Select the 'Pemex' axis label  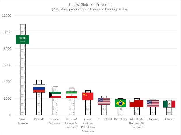(169, 119)
